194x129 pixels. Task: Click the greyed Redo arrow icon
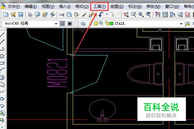point(112,15)
